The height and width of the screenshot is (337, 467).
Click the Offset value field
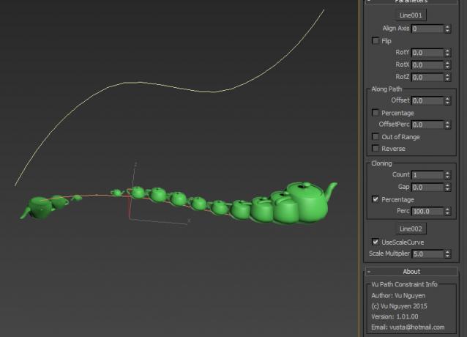tap(427, 100)
